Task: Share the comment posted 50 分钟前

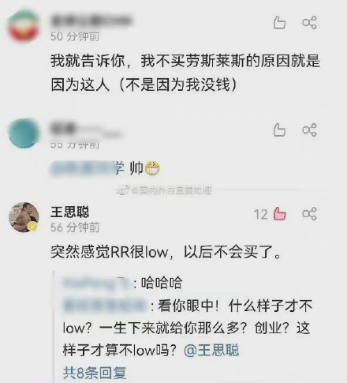Action: pyautogui.click(x=309, y=23)
